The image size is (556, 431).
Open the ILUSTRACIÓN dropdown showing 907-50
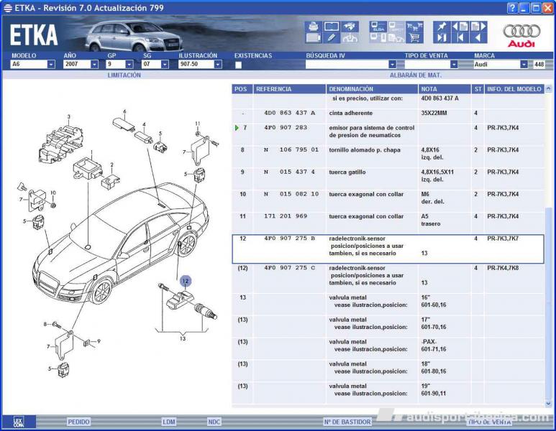(218, 64)
